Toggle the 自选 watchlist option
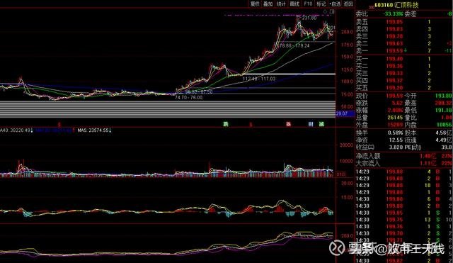 335,4
